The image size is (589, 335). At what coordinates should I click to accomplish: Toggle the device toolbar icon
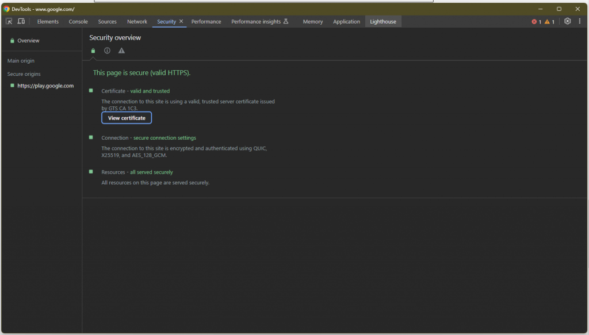point(21,21)
